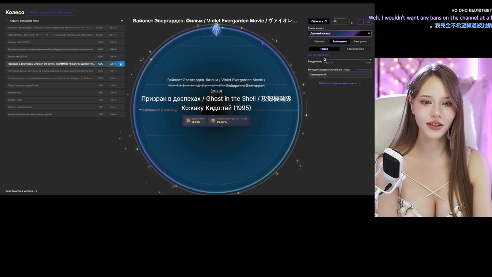Select the Skibidi Toilet lot row

tap(65, 100)
